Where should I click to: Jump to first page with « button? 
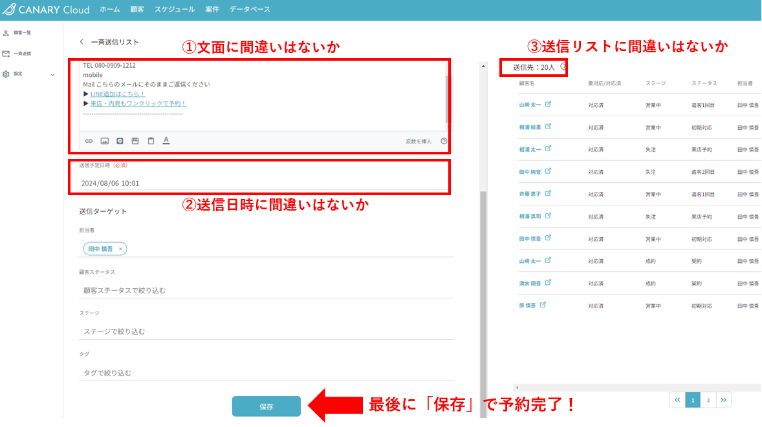(677, 401)
